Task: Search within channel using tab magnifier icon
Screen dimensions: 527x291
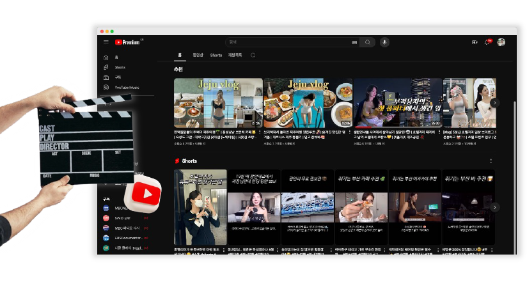Action: 253,56
